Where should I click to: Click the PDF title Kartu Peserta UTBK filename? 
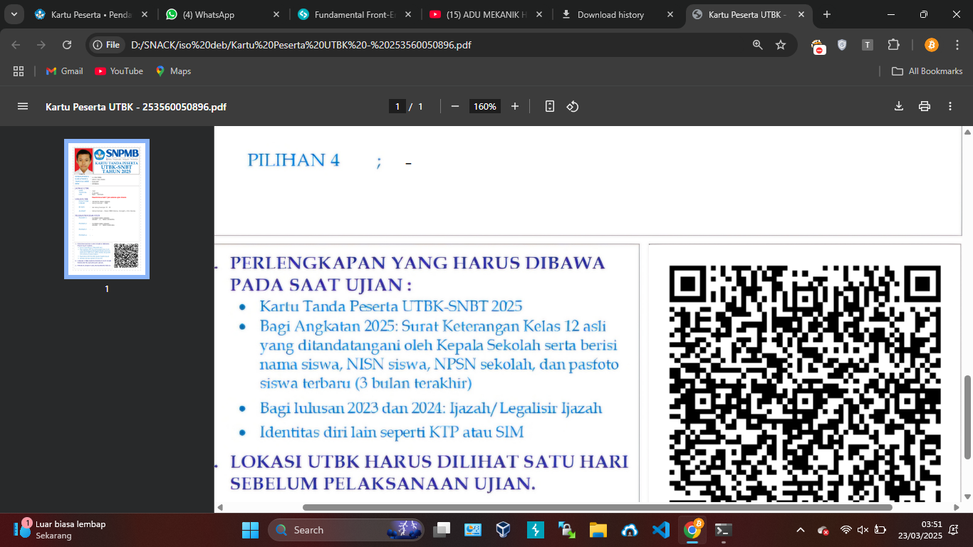point(136,107)
